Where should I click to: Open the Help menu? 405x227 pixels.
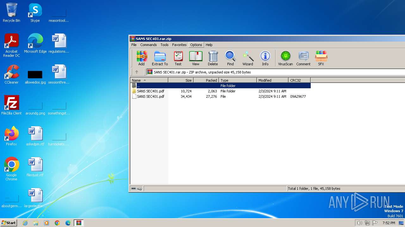click(x=209, y=45)
